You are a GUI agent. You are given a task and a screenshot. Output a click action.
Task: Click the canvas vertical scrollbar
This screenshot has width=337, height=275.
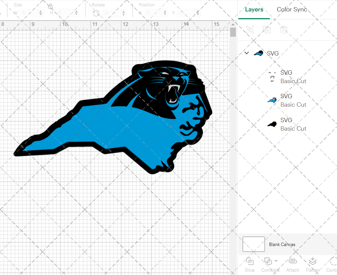pos(233,32)
